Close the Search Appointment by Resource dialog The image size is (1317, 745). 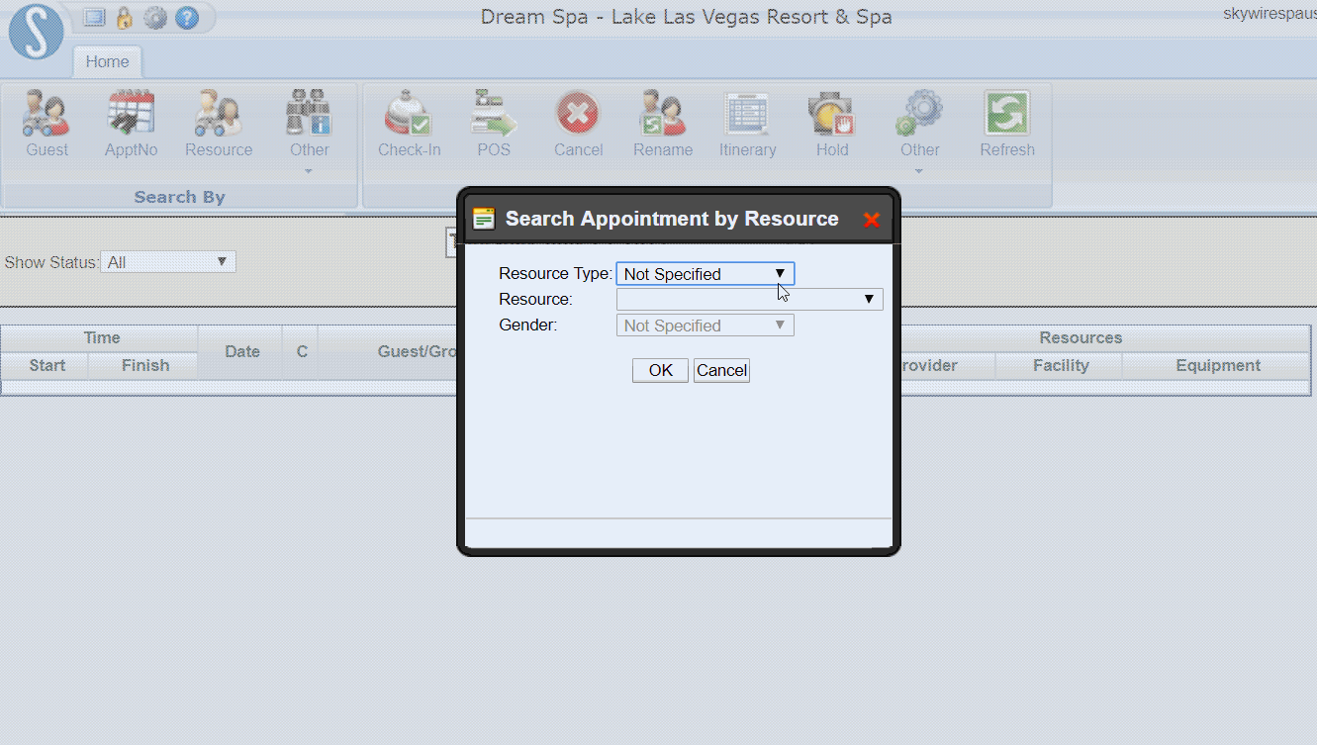click(871, 220)
